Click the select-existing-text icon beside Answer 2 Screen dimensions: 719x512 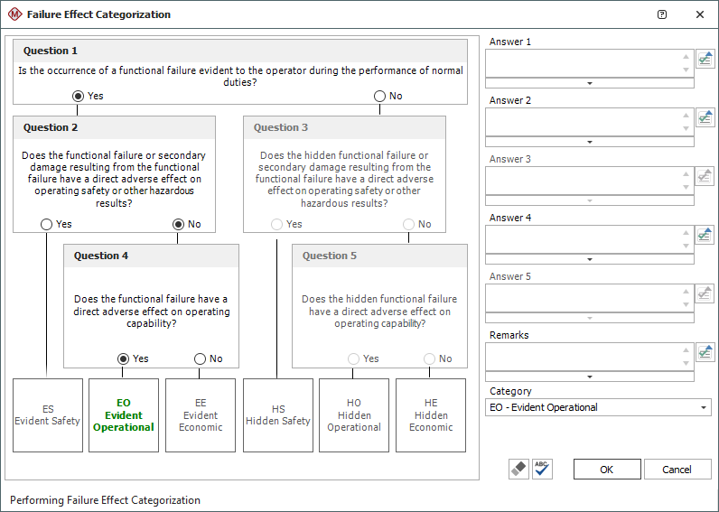tap(705, 117)
